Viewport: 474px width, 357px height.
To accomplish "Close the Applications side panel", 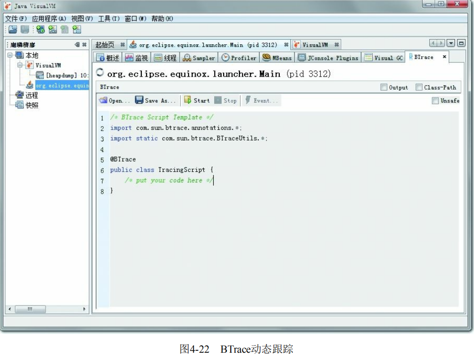I will coord(85,45).
